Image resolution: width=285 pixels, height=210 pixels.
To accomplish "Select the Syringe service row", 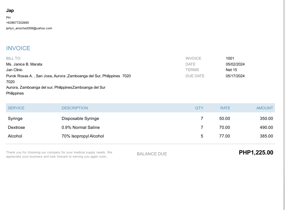I will point(15,119).
